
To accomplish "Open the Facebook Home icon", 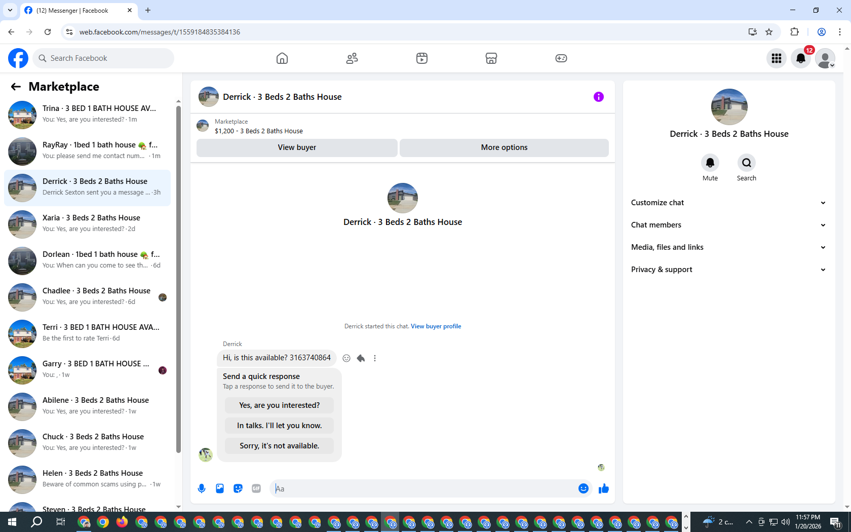I will (x=282, y=58).
